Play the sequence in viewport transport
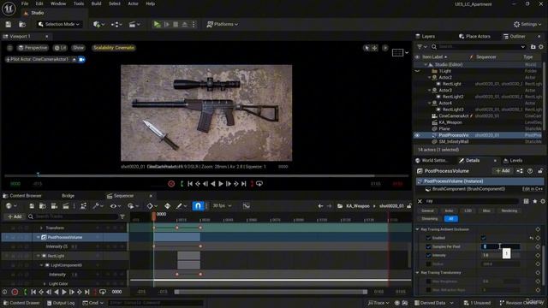 pos(221,184)
